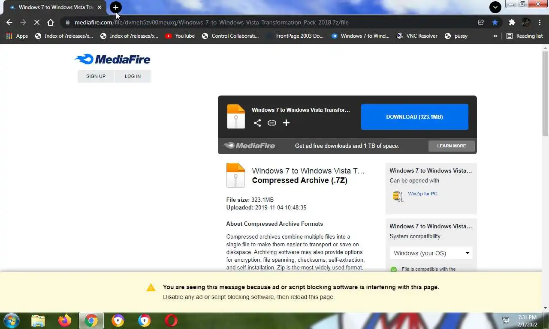Click the copy link icon in the download box
Viewport: 549px width, 329px height.
(272, 123)
